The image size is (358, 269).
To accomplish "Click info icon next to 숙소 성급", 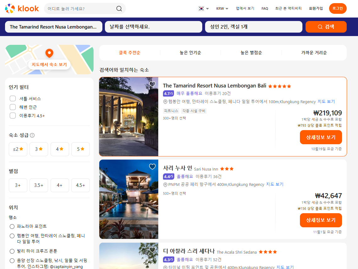I will (x=32, y=135).
